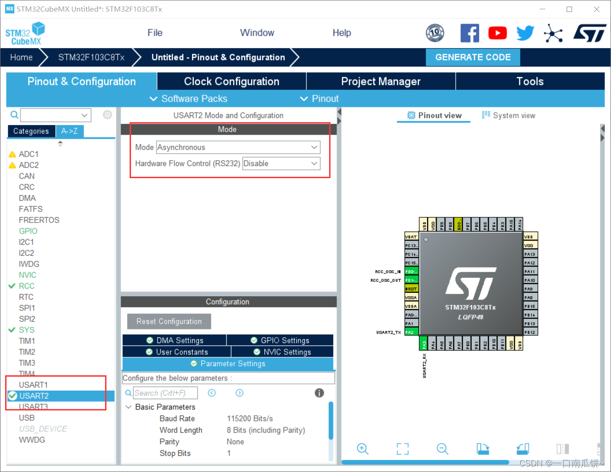Open the GPIO Settings tab
Image resolution: width=611 pixels, height=472 pixels.
coord(280,340)
